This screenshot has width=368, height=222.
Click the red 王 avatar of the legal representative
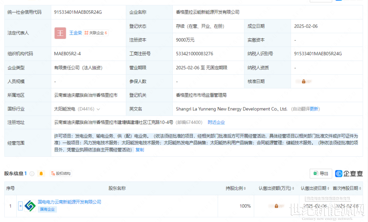[x=60, y=33]
